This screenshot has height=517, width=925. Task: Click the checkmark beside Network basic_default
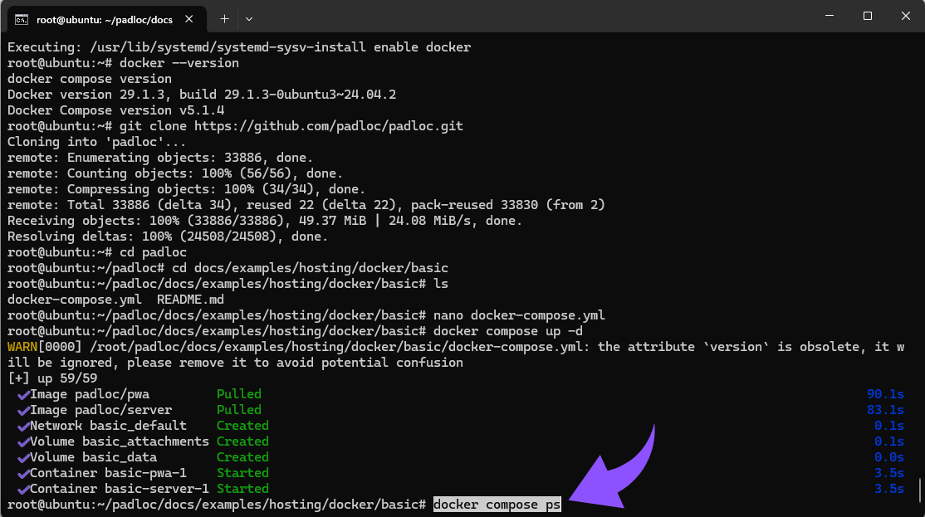click(23, 426)
